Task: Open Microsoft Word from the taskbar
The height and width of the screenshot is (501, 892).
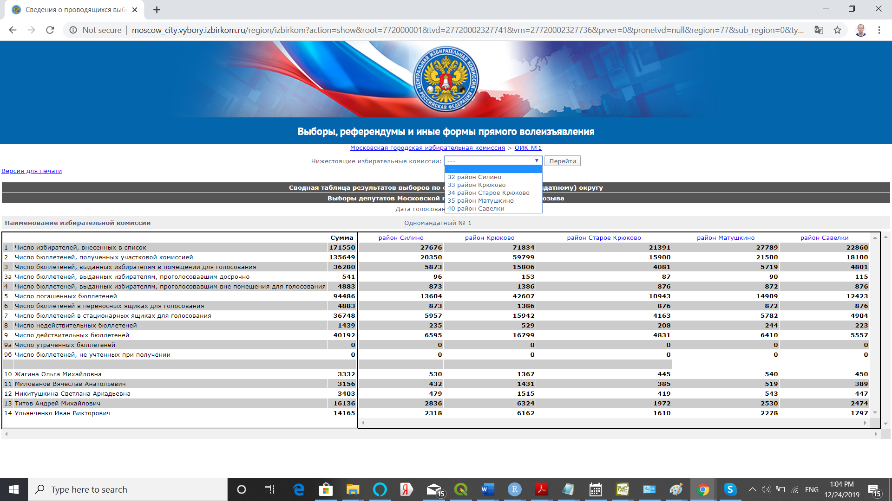Action: click(487, 489)
